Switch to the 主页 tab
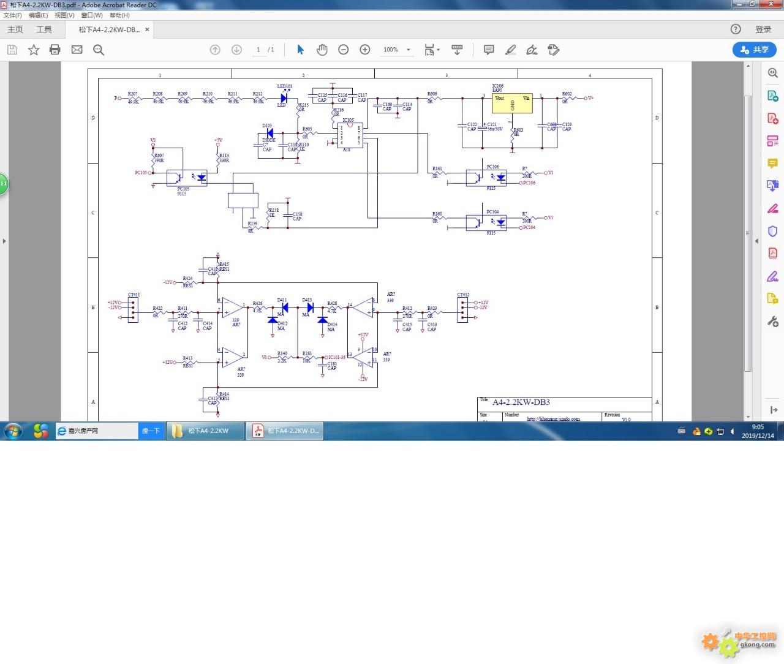The height and width of the screenshot is (664, 784). [x=15, y=29]
